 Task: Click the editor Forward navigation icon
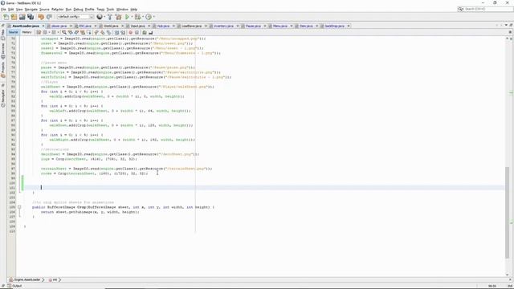pos(54,32)
